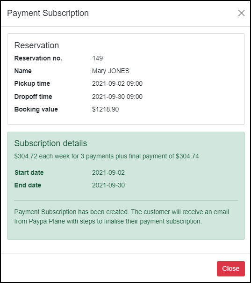Image resolution: width=251 pixels, height=283 pixels.
Task: Click the Start date label
Action: click(29, 172)
